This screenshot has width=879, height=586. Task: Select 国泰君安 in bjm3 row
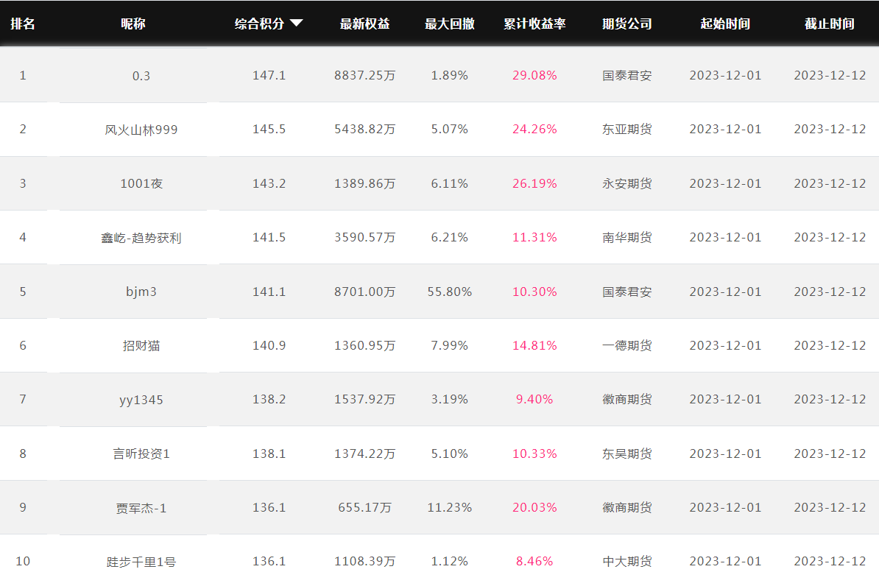(626, 292)
